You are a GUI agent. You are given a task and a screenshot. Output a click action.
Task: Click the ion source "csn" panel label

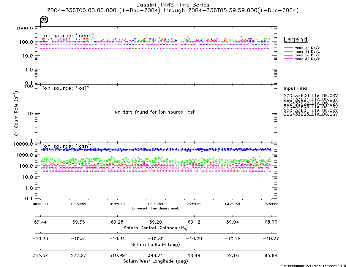pos(67,146)
